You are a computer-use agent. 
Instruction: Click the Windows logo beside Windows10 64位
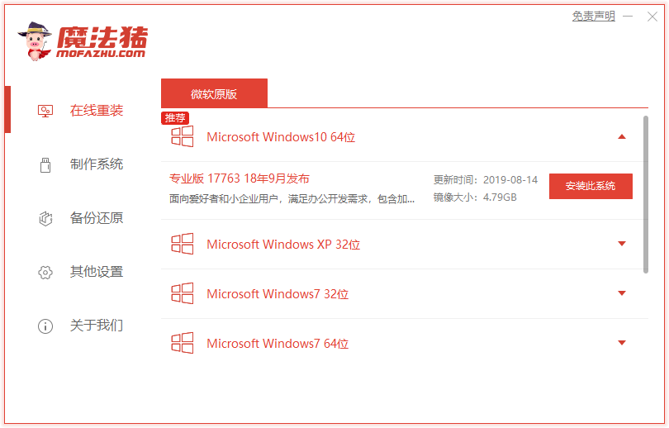coord(182,137)
